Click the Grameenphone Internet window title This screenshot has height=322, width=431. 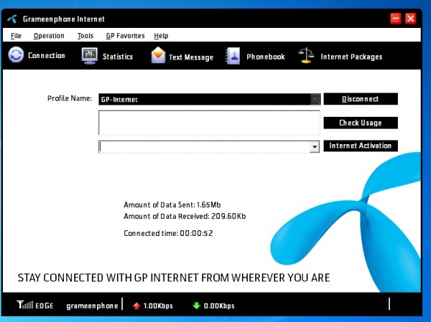[x=64, y=19]
